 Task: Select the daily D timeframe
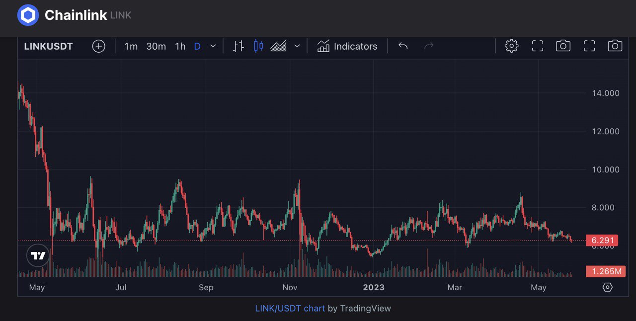coord(197,46)
